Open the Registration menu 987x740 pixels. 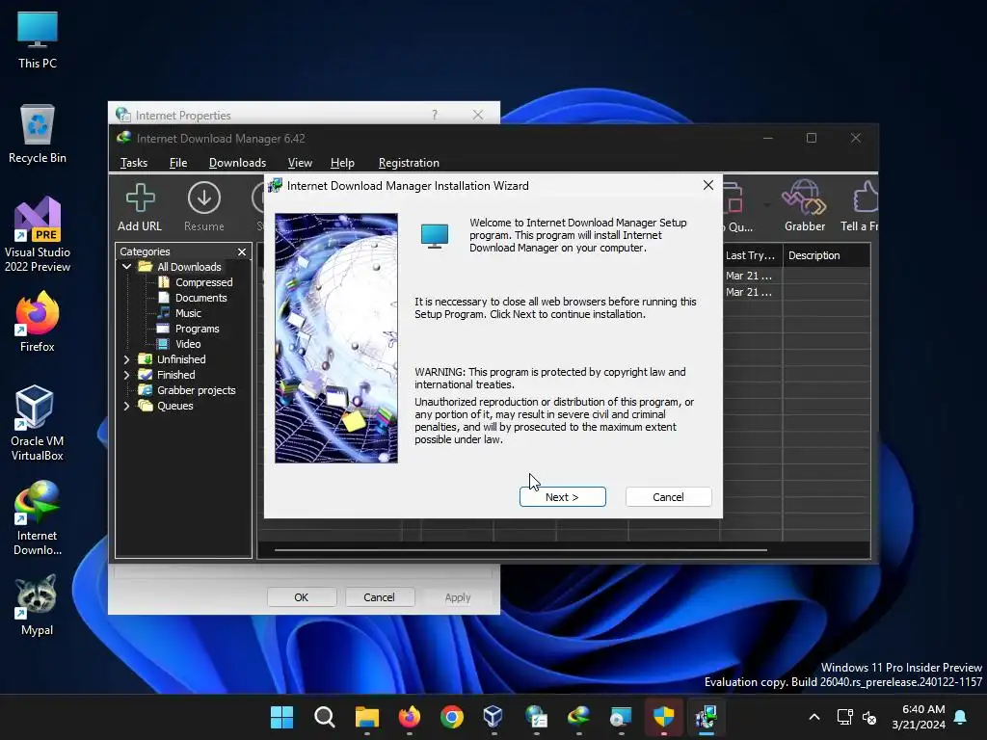tap(409, 162)
